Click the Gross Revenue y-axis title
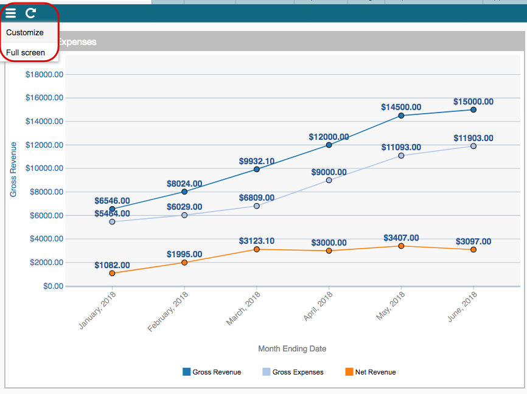 [13, 169]
